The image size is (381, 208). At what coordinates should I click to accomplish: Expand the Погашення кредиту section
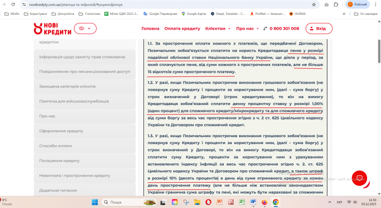pyautogui.click(x=84, y=160)
